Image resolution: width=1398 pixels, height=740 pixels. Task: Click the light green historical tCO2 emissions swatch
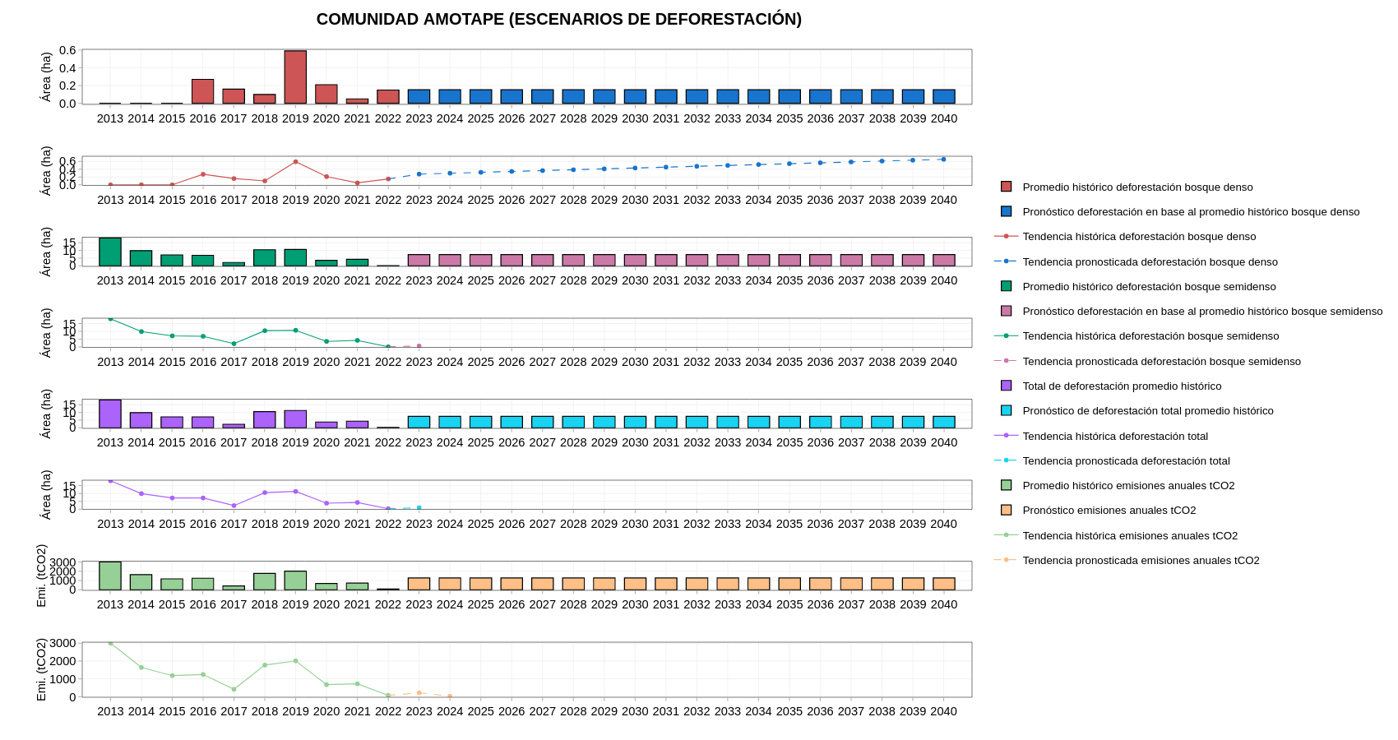[1006, 485]
